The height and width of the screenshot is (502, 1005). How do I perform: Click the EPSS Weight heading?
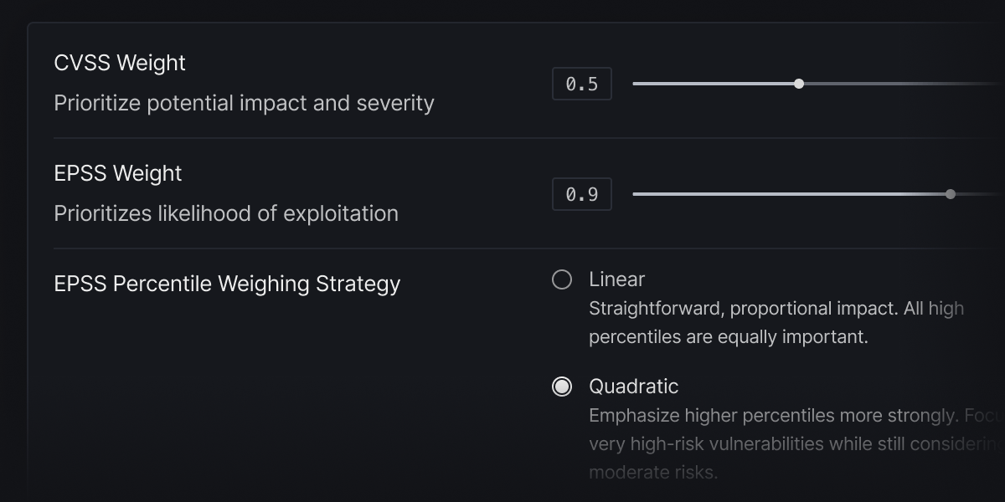click(x=117, y=173)
